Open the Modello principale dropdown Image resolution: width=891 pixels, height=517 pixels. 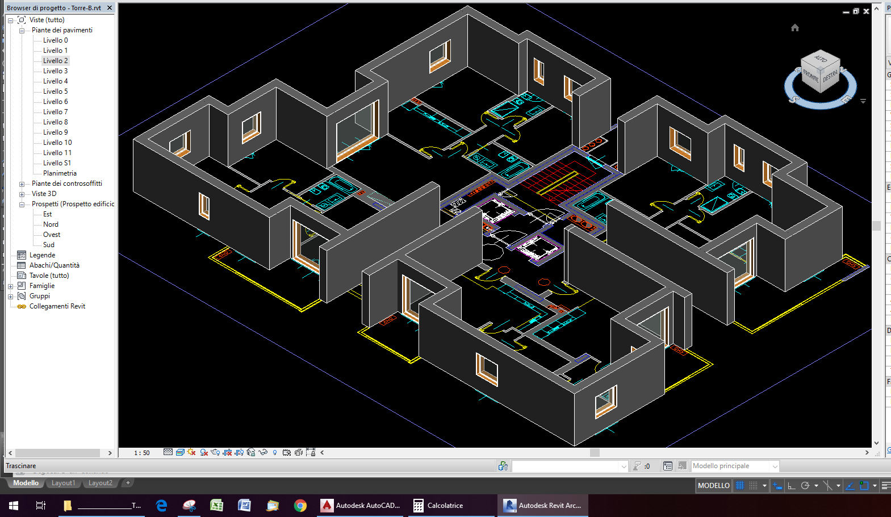tap(775, 466)
